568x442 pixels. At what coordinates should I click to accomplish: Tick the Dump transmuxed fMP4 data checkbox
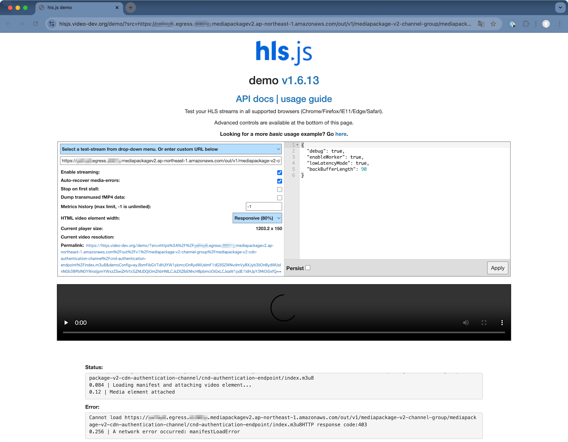pos(279,198)
